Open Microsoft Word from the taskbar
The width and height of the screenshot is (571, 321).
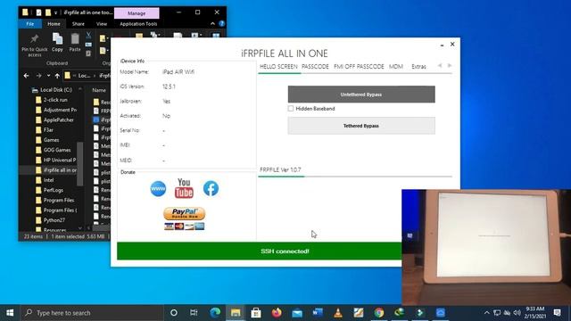pos(318,313)
